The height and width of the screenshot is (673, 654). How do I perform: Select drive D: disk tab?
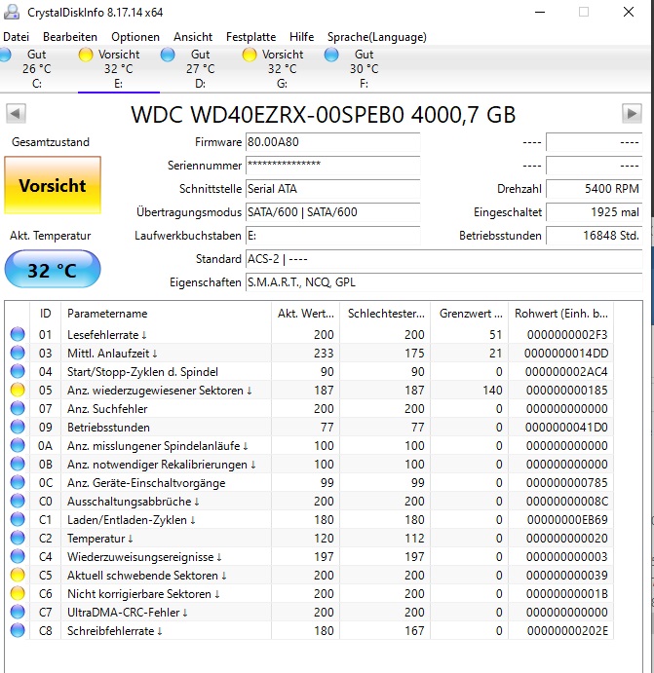tap(200, 69)
